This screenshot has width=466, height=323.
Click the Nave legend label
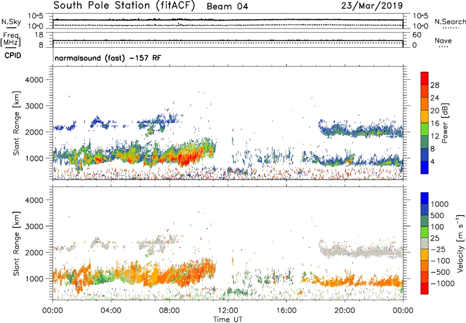(443, 40)
